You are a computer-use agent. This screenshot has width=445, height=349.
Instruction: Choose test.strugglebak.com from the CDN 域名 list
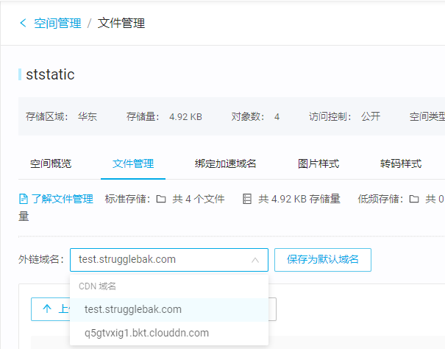(133, 309)
